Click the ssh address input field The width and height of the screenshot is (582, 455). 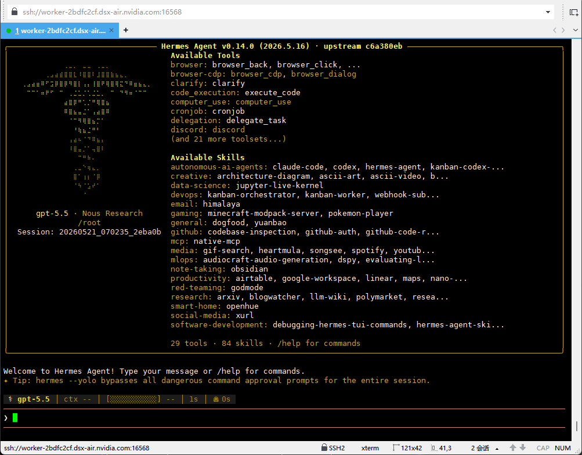click(280, 12)
